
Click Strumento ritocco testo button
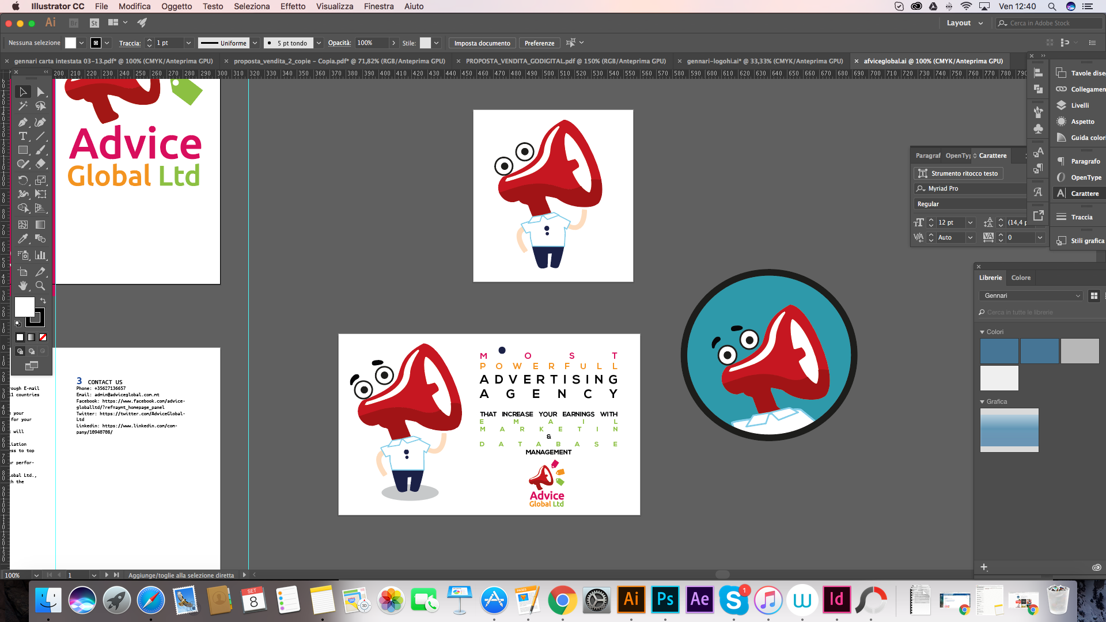click(959, 174)
